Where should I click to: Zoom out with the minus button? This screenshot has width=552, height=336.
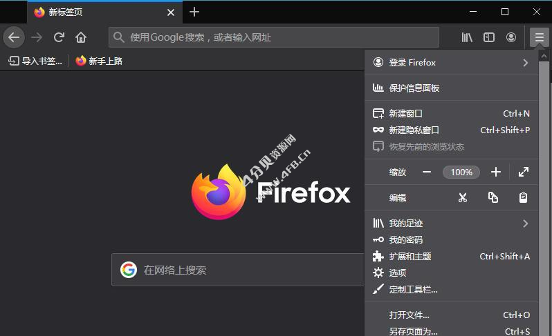click(427, 172)
